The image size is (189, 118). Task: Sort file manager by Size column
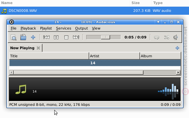[141, 3]
